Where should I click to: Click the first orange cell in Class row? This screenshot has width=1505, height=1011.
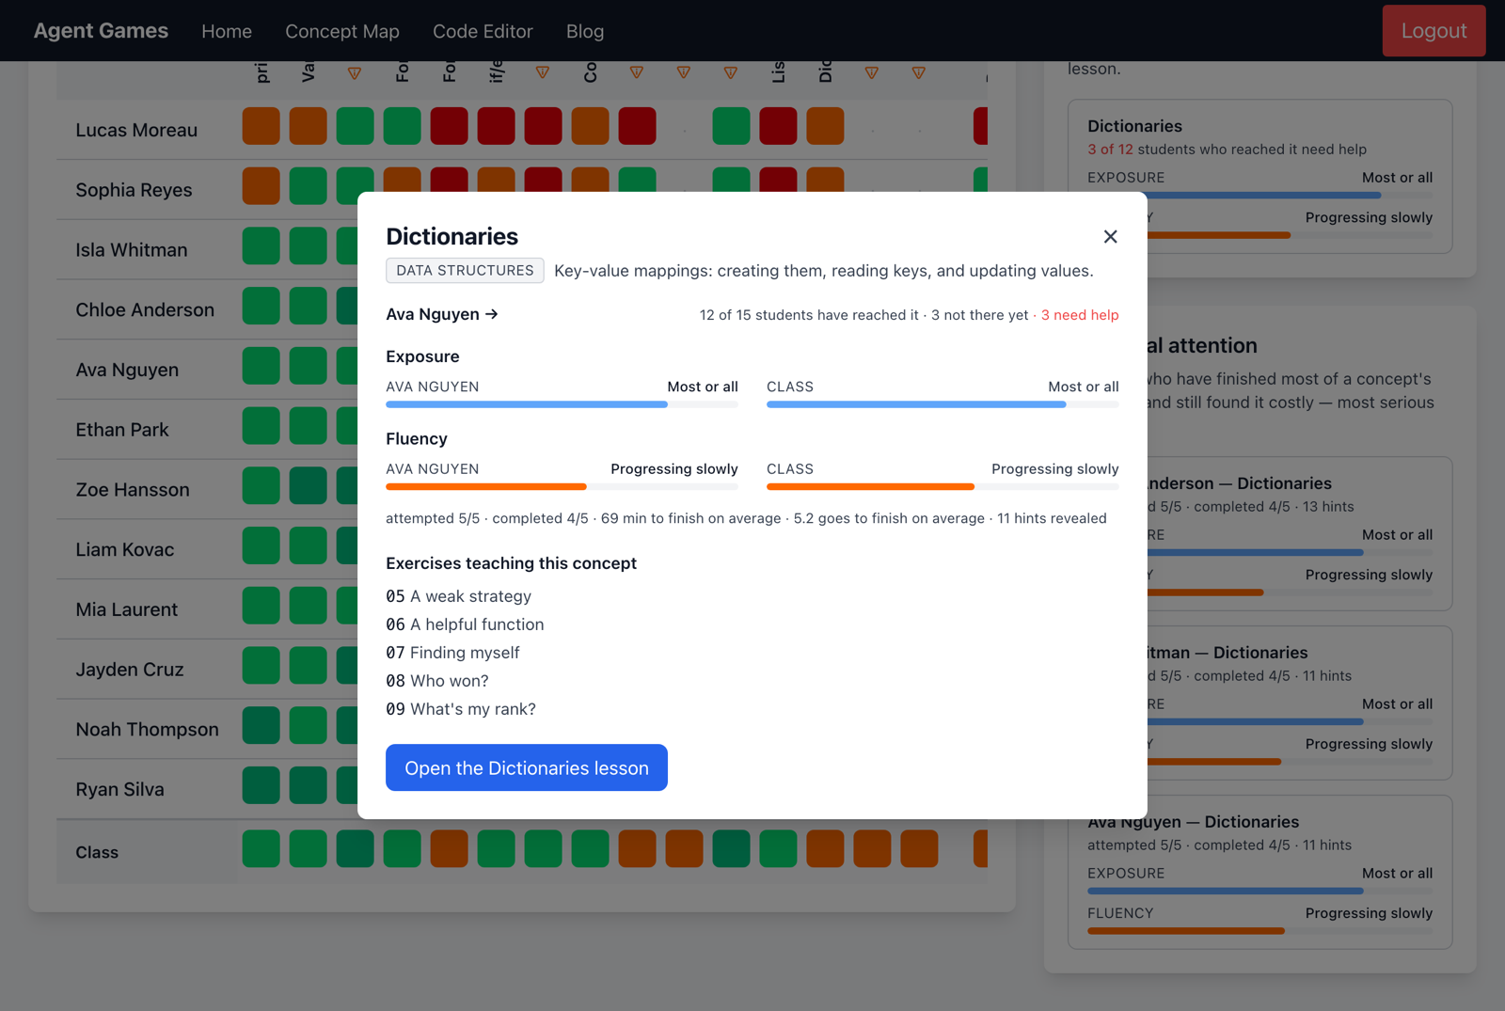[x=449, y=848]
